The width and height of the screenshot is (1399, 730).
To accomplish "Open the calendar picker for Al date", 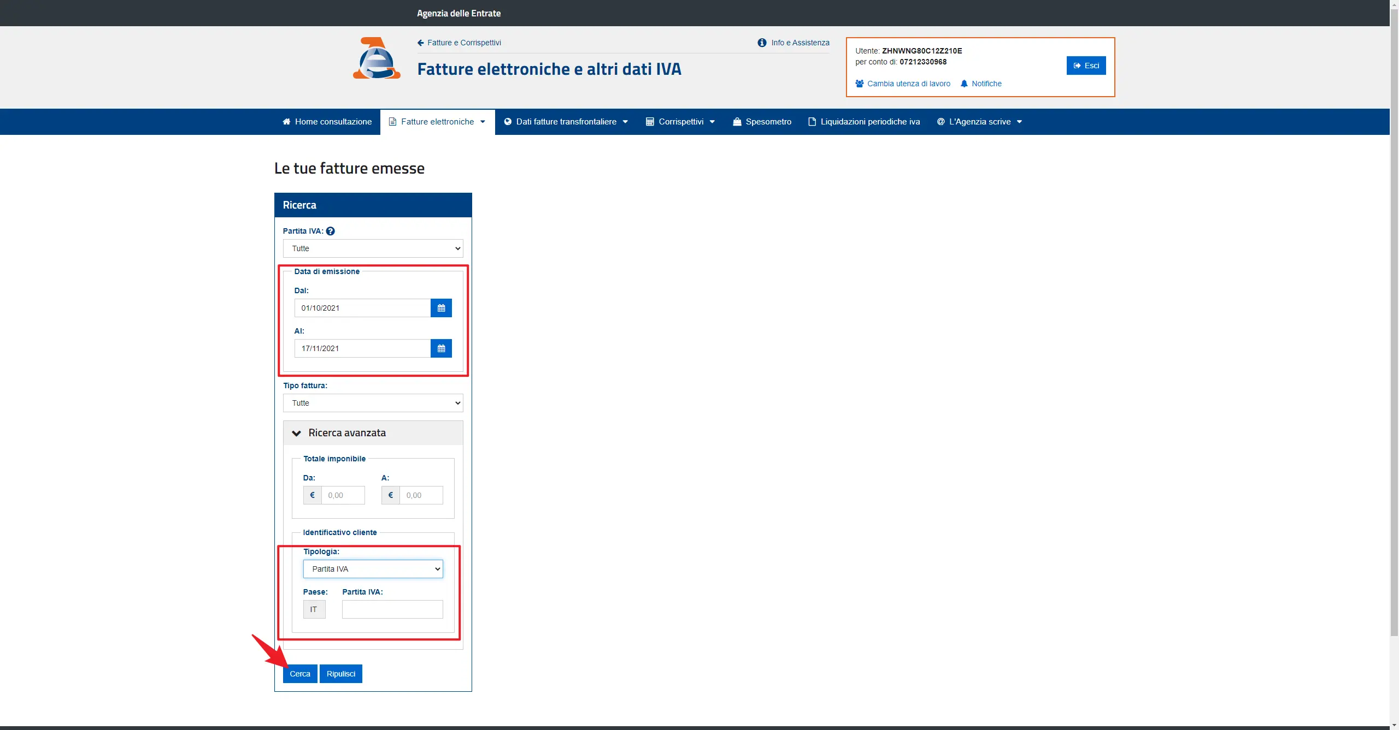I will [441, 348].
